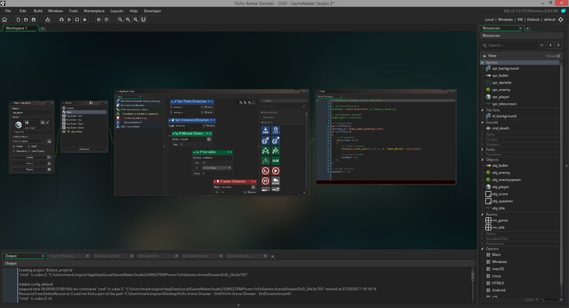Click Add Event button in Events window

tap(83, 149)
